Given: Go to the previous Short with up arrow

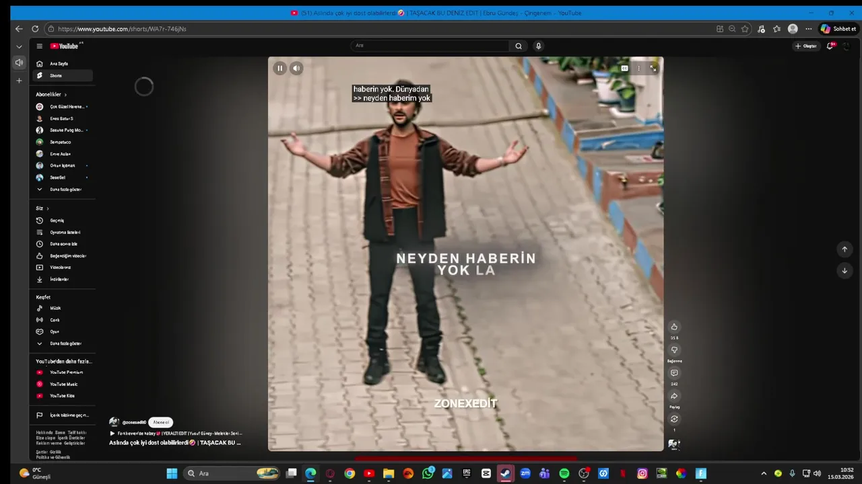Looking at the screenshot, I should pos(844,249).
